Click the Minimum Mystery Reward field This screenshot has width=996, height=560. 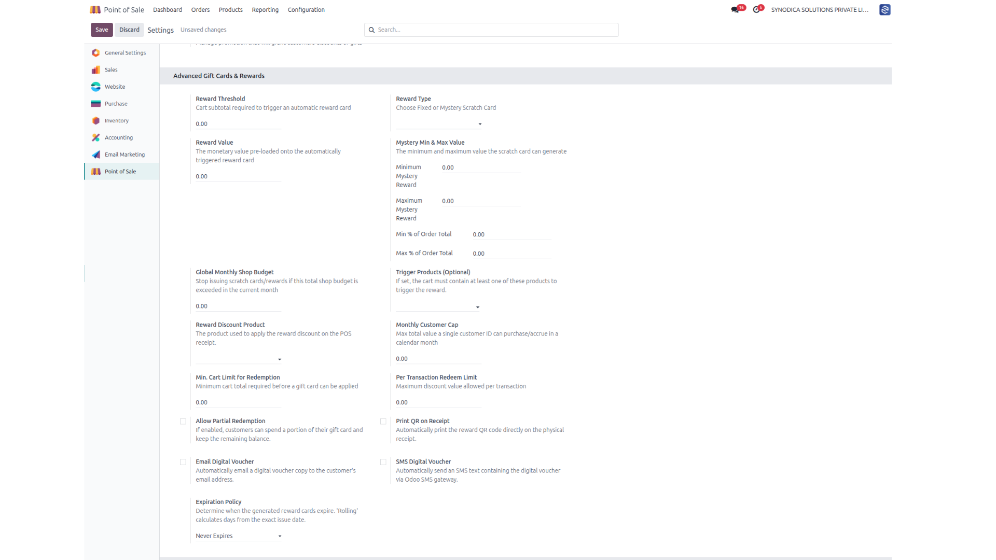point(481,167)
